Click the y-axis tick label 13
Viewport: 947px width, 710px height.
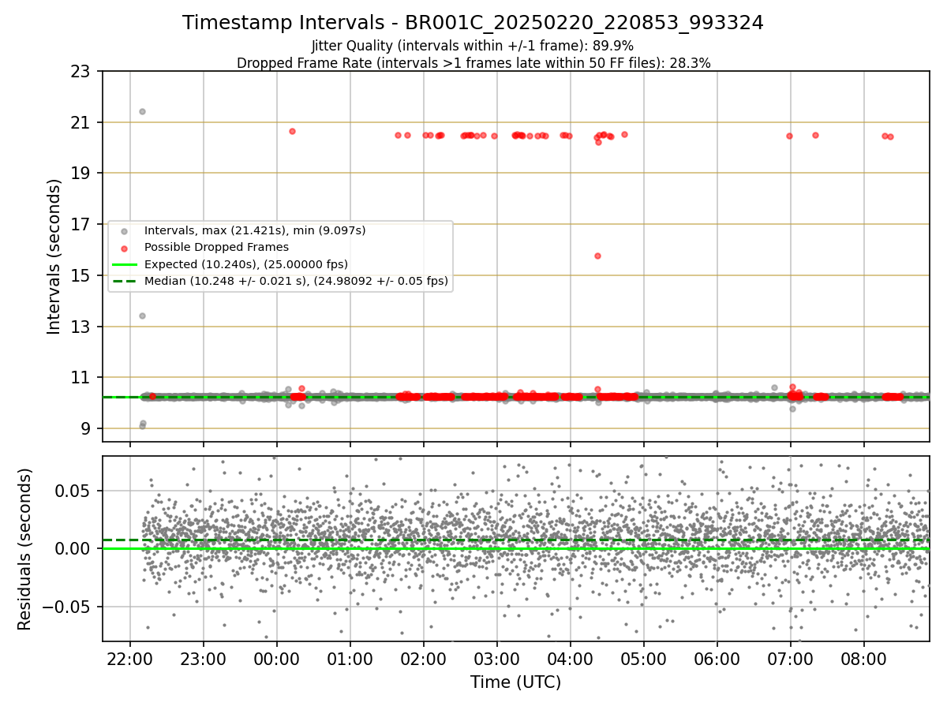coord(81,327)
